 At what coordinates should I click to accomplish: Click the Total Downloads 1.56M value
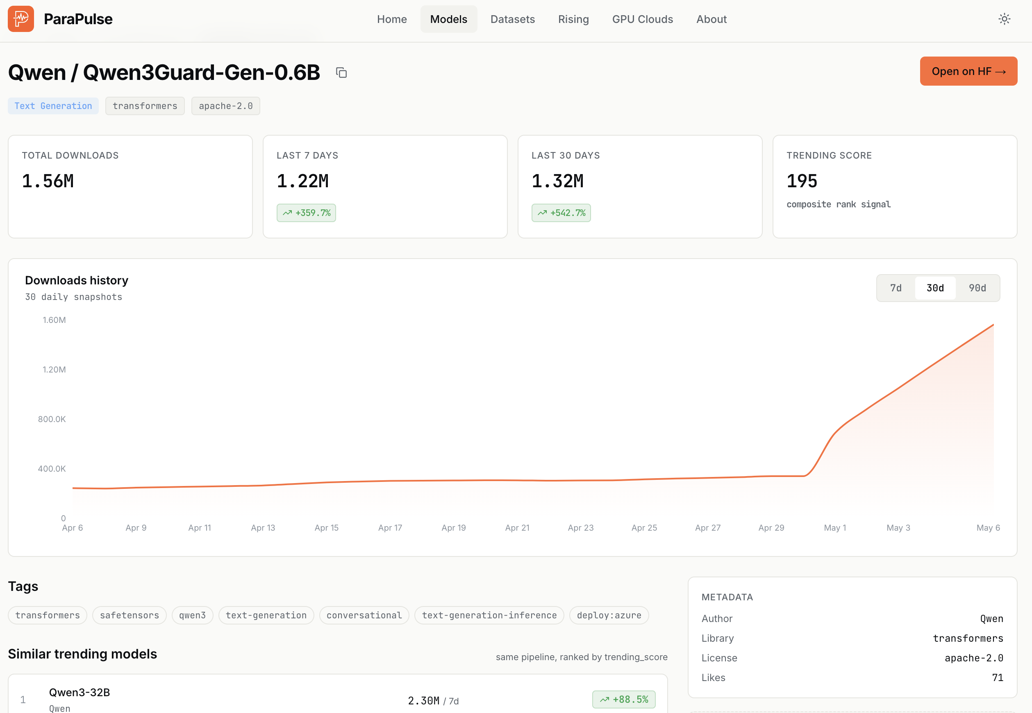48,181
